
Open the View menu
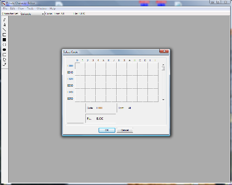coord(21,9)
